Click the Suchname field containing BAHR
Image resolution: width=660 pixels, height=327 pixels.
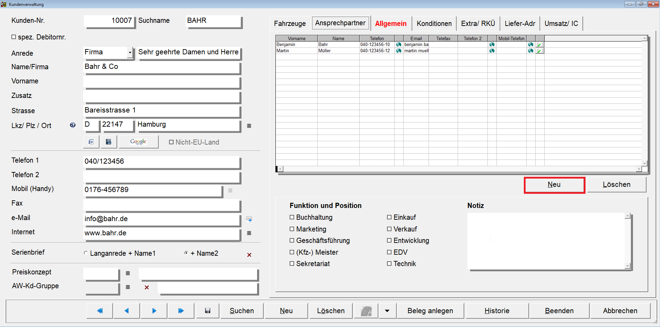point(213,21)
